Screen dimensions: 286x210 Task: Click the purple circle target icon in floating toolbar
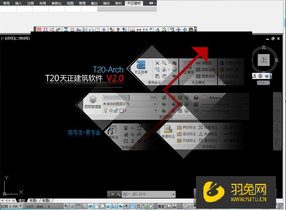(104, 29)
